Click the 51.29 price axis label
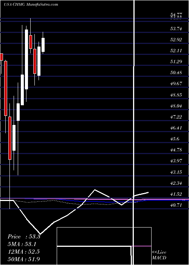 [x=176, y=61]
